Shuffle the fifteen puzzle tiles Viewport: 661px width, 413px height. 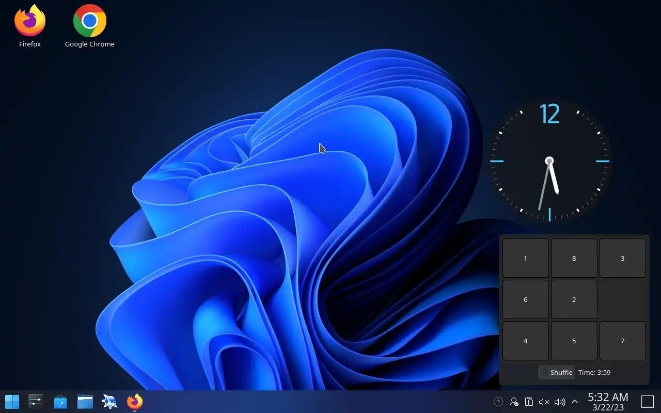[557, 372]
